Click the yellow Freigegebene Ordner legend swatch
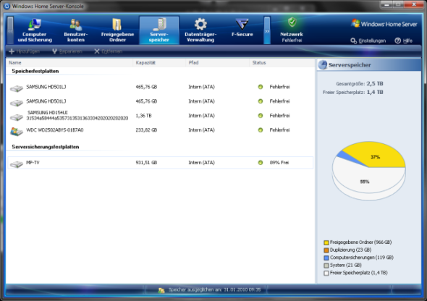This screenshot has height=301, width=427. pyautogui.click(x=326, y=242)
